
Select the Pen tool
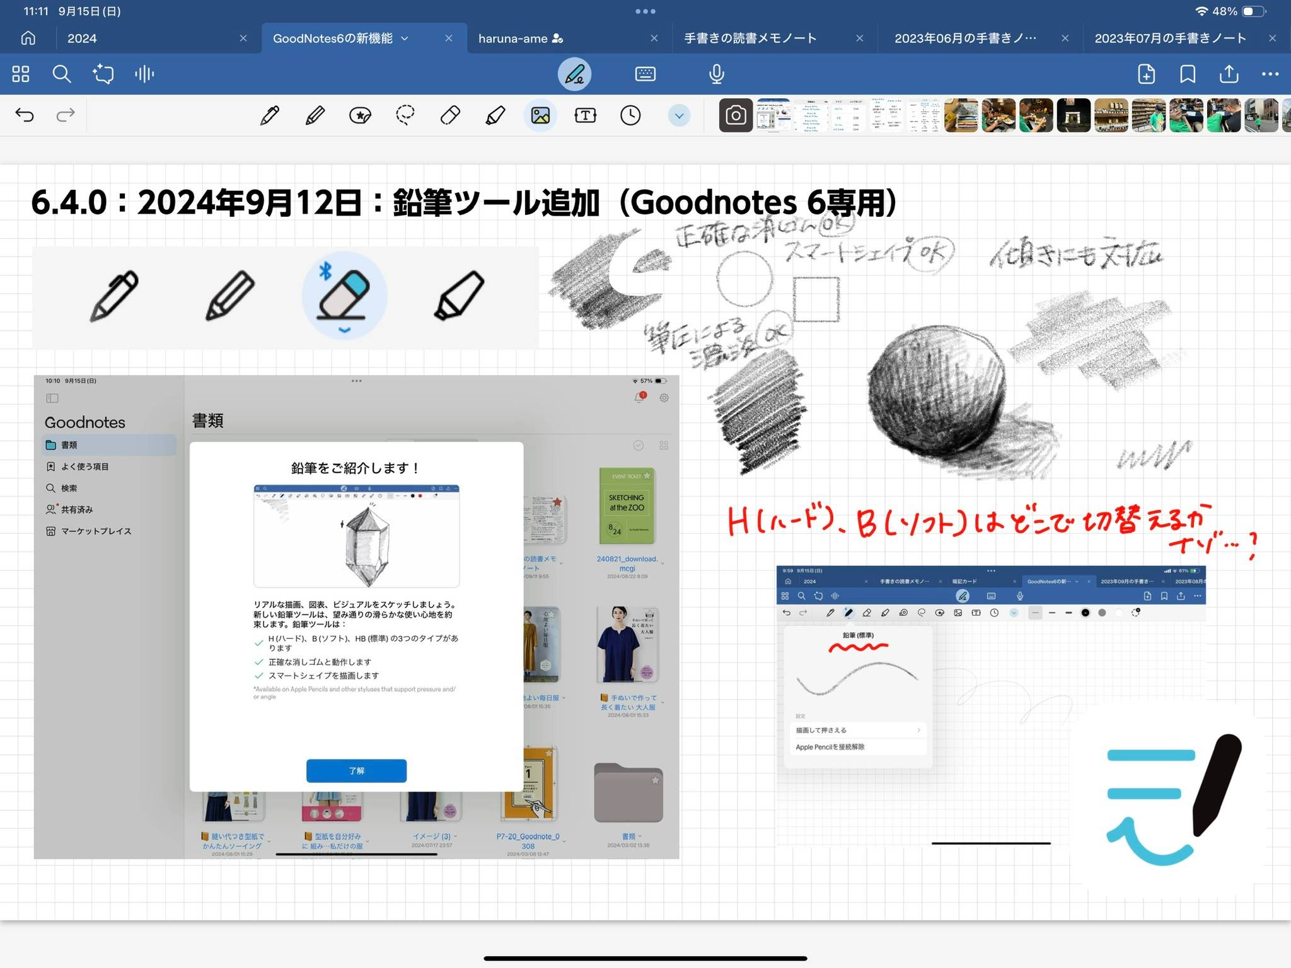click(270, 115)
